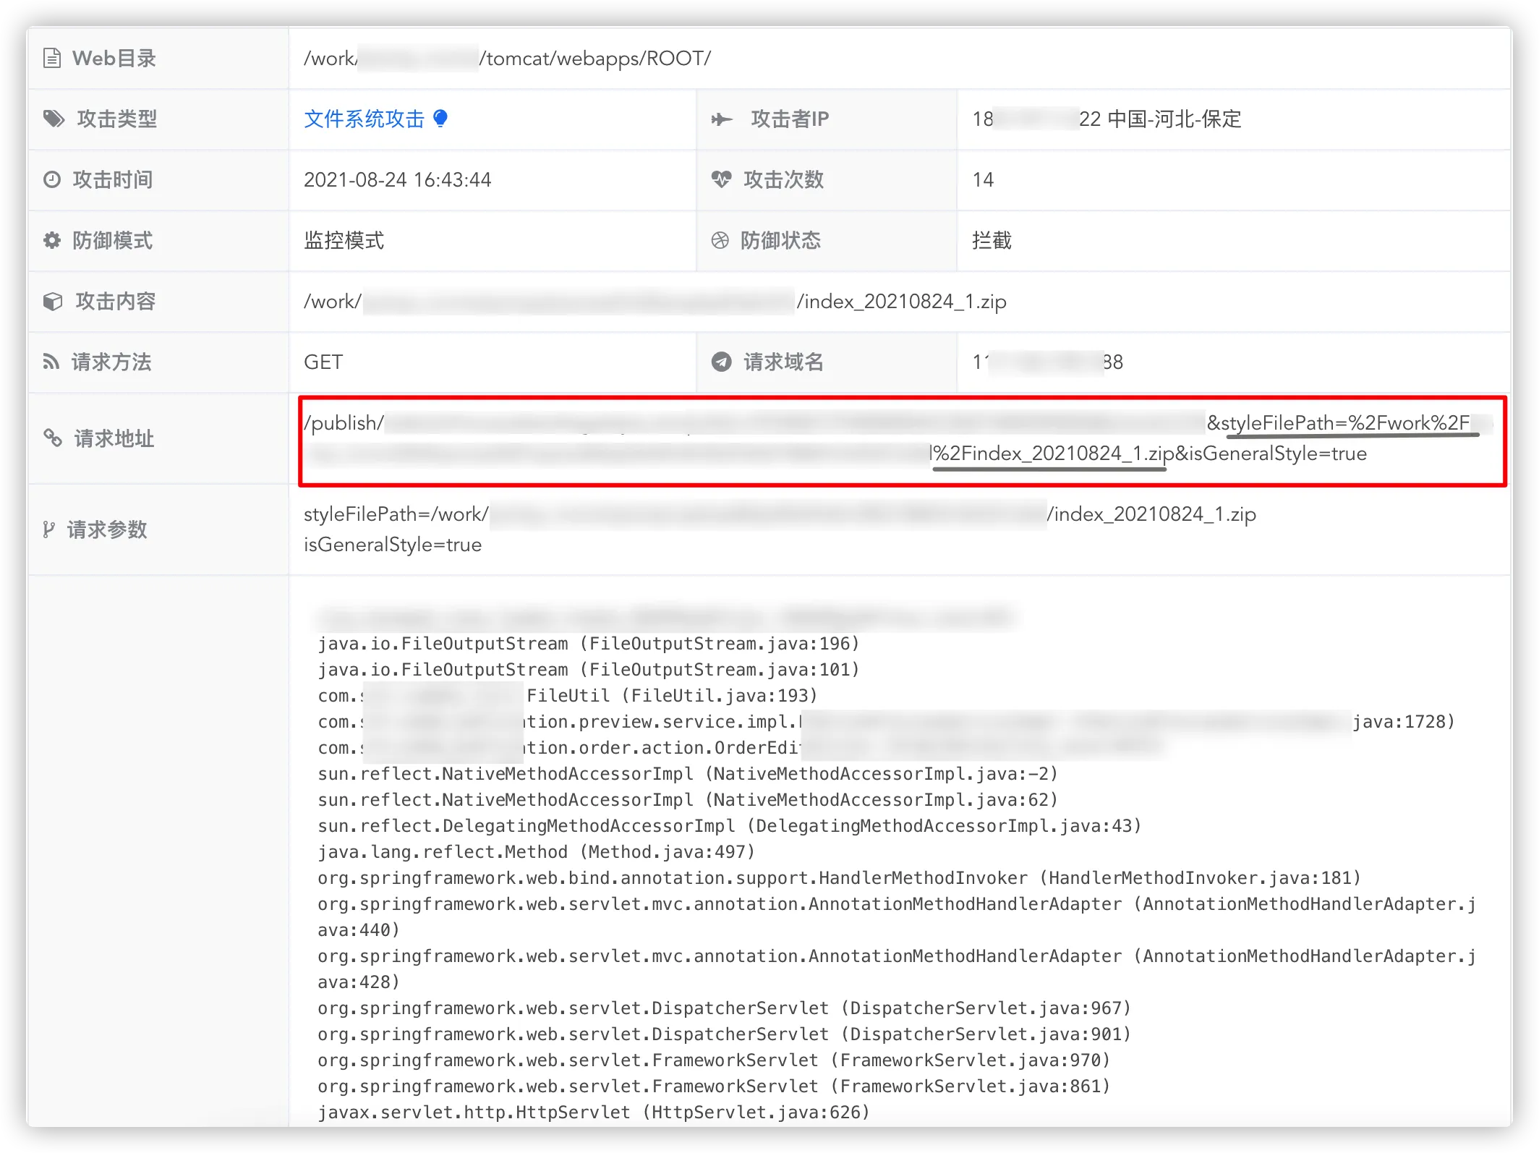1539x1153 pixels.
Task: Click the defense status value 拦截
Action: (992, 240)
